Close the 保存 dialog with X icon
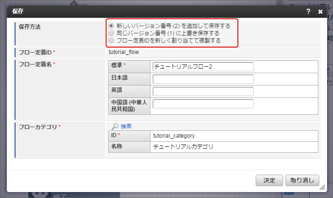 coord(320,12)
